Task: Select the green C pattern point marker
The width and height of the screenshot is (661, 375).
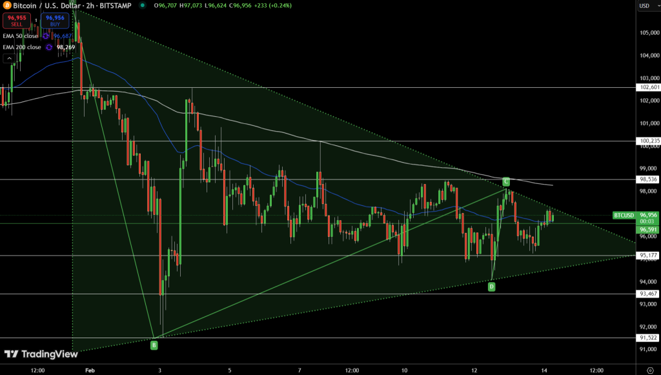Action: click(506, 181)
